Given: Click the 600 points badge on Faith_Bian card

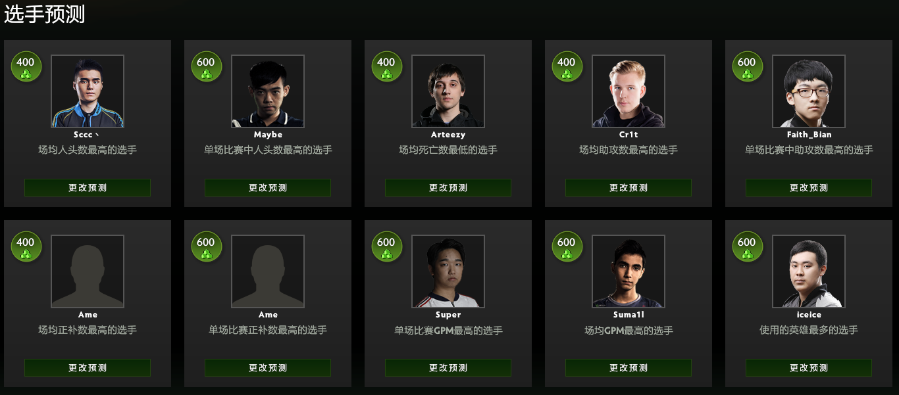Looking at the screenshot, I should pos(748,67).
